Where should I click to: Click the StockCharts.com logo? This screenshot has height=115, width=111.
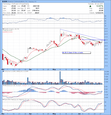[x=98, y=2]
